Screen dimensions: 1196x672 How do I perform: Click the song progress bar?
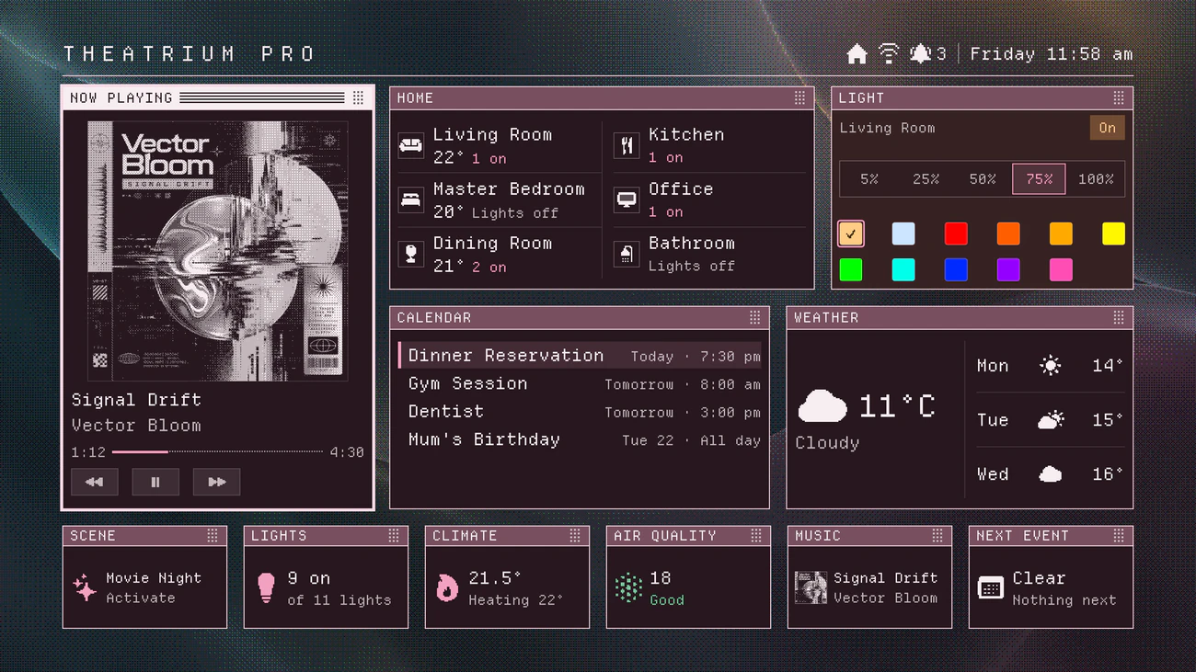pos(217,452)
